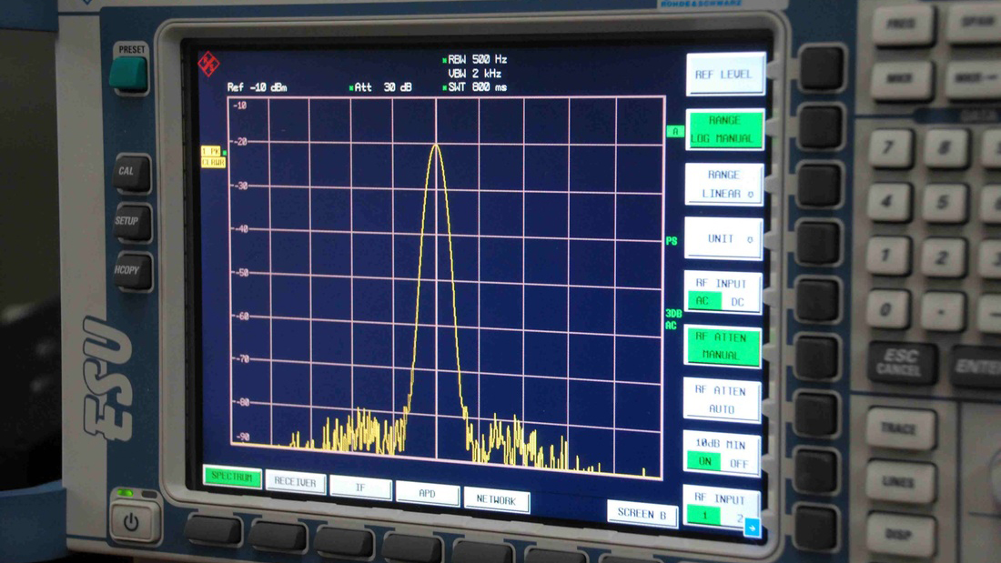Switch RF INPUT 1/2 softkey
Viewport: 1001px width, 563px height.
[x=720, y=508]
